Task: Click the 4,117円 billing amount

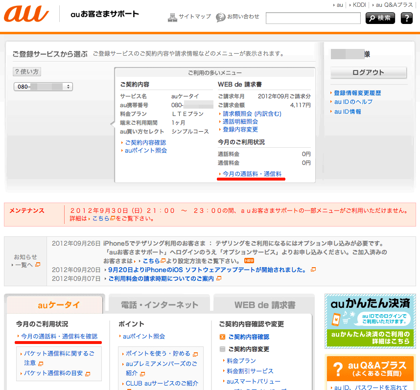Action: pyautogui.click(x=300, y=105)
